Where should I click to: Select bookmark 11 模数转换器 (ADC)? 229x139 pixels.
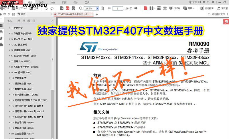point(22,83)
